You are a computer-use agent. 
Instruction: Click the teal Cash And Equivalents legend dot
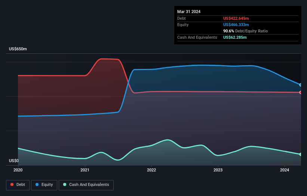65,184
